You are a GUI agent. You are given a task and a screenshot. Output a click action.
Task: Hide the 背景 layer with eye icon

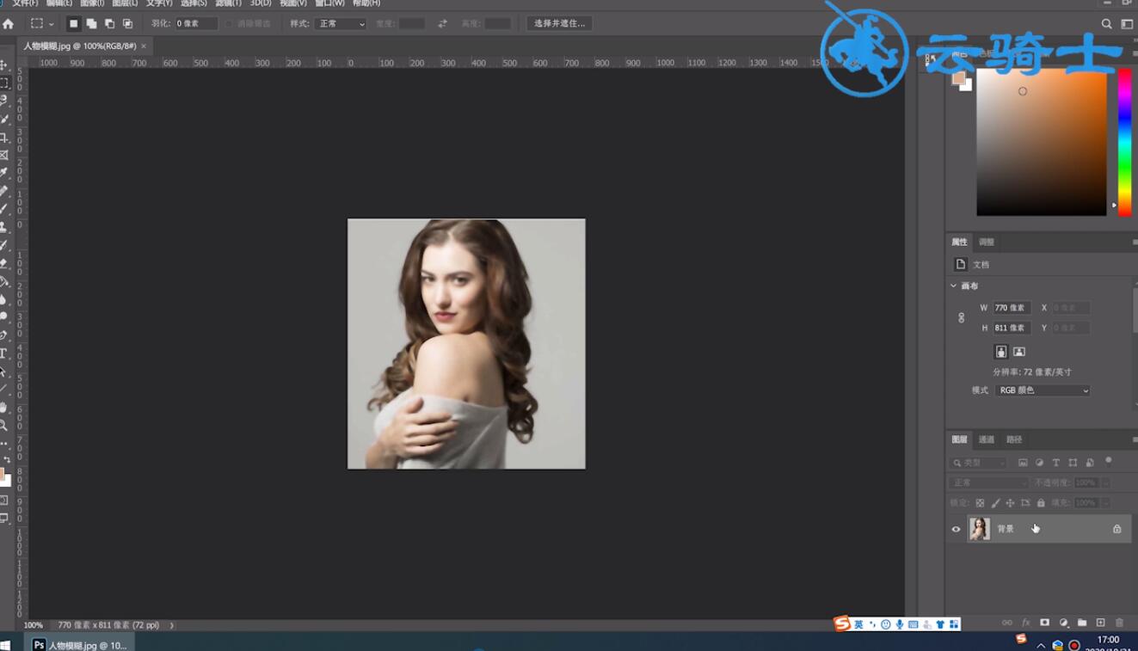click(x=956, y=529)
